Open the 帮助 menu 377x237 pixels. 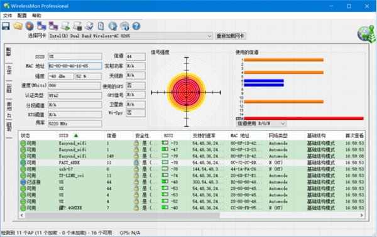pyautogui.click(x=36, y=16)
